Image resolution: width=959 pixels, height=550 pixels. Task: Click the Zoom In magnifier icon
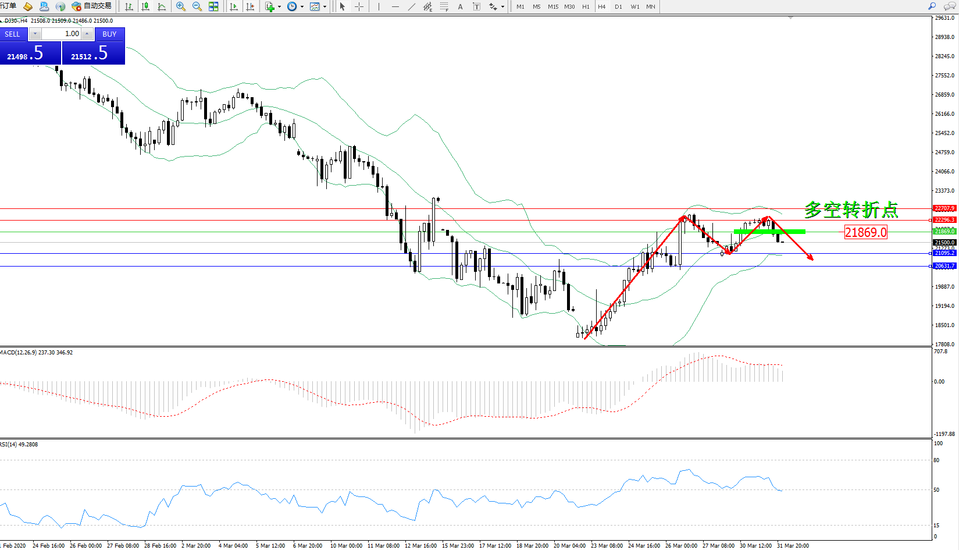(x=181, y=6)
